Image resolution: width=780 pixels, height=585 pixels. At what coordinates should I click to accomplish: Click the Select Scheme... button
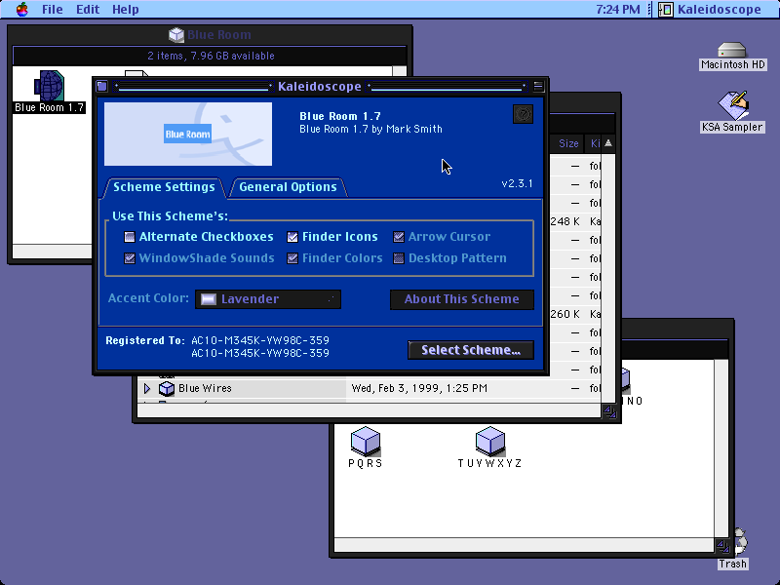471,350
